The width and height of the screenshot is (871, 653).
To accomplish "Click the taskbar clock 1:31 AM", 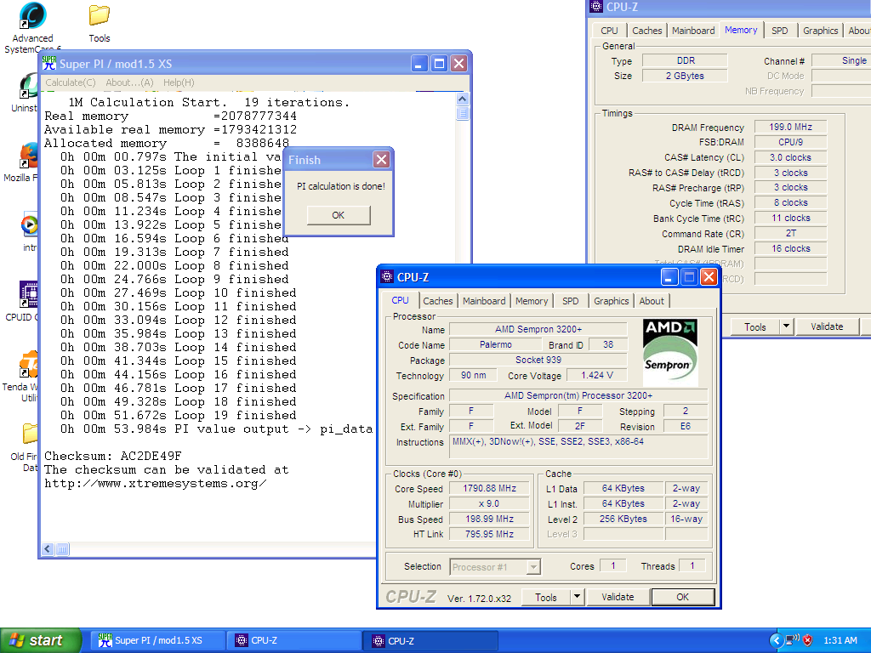I will pyautogui.click(x=840, y=641).
